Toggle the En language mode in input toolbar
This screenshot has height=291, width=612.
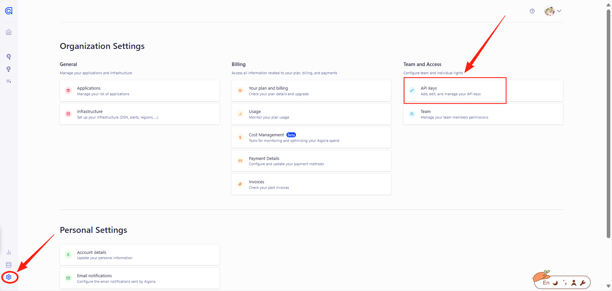(546, 283)
